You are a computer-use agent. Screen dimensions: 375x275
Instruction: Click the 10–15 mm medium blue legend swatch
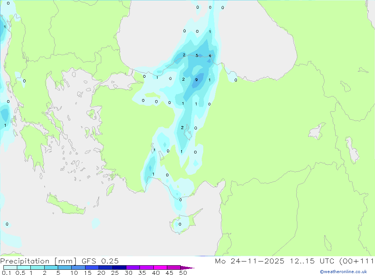[78, 267]
